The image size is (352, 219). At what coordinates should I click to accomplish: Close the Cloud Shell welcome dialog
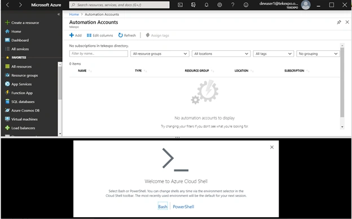[x=272, y=147]
